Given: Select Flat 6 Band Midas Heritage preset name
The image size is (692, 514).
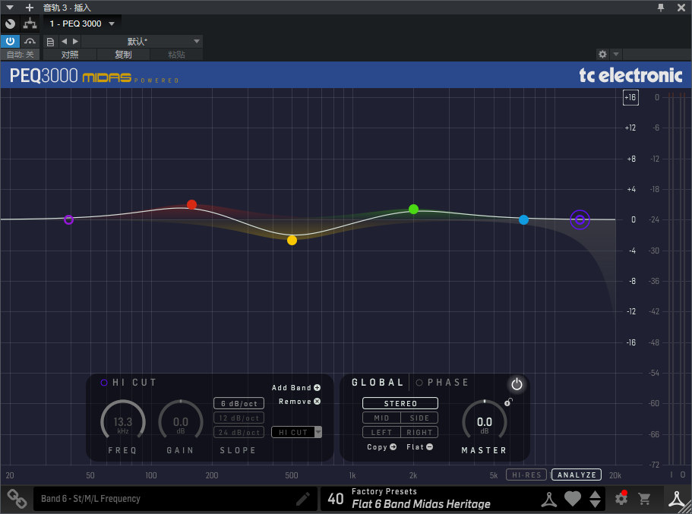Looking at the screenshot, I should (421, 504).
